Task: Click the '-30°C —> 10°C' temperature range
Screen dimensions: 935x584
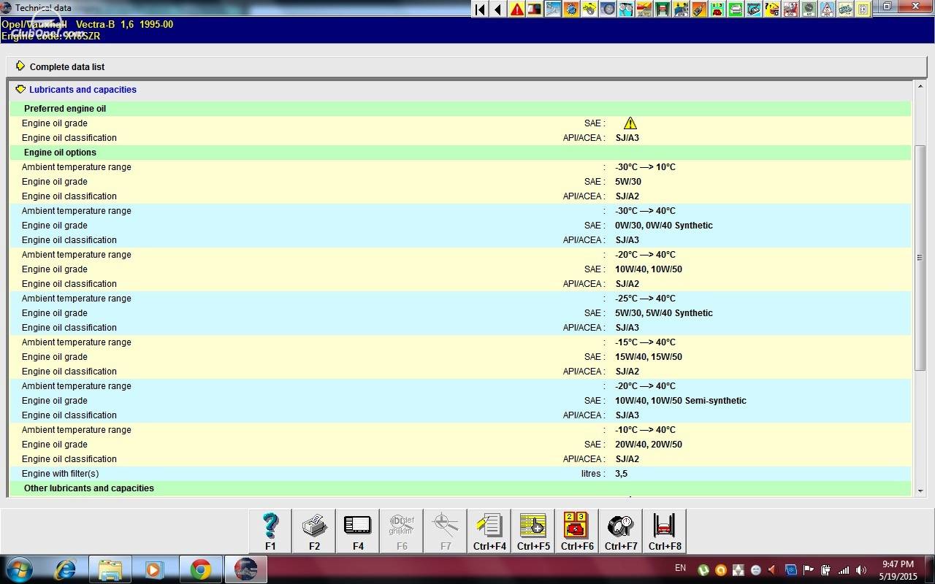Action: (x=646, y=167)
